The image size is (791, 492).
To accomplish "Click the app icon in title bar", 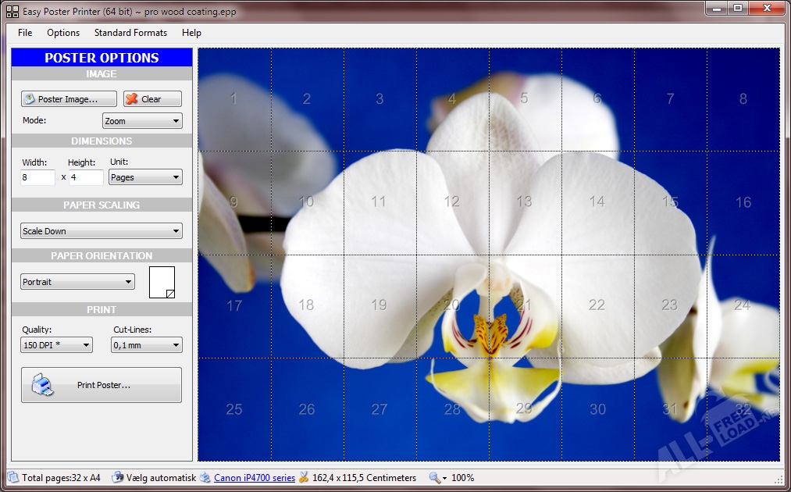I will [x=12, y=12].
